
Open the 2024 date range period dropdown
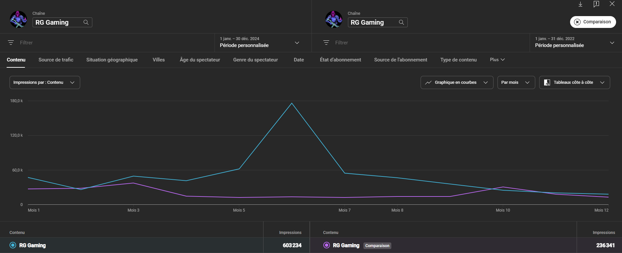click(263, 42)
